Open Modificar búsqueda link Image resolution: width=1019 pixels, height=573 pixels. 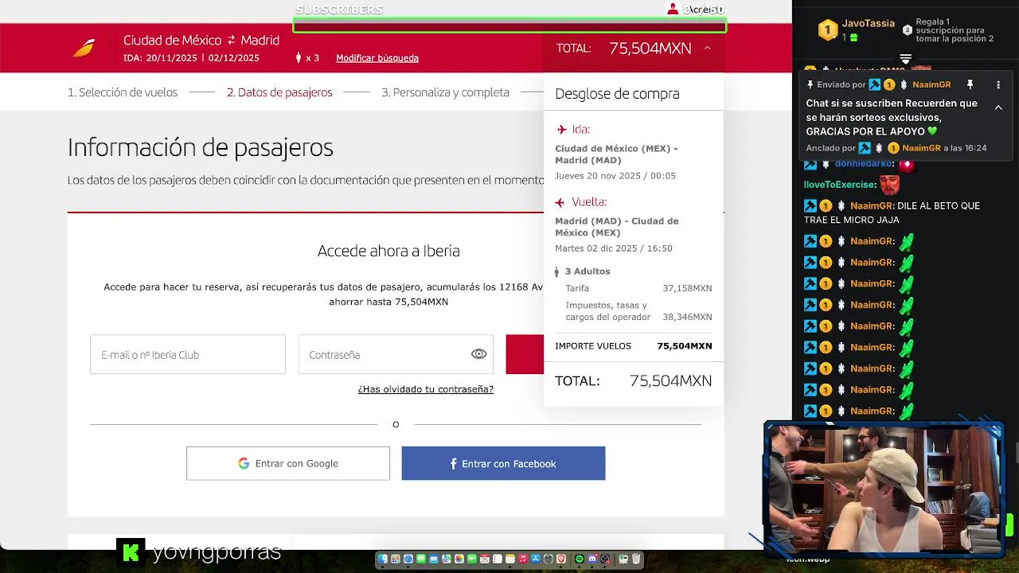(x=377, y=58)
